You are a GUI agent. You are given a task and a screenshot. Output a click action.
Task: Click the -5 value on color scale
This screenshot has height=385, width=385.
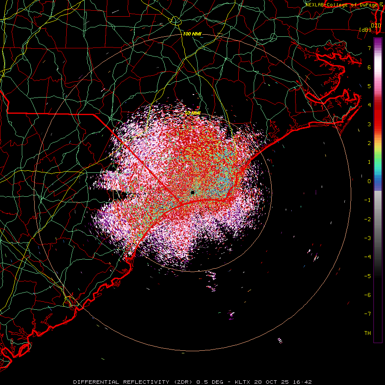(367, 276)
